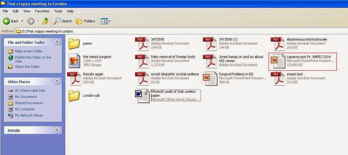Select the panto folder icon
The height and width of the screenshot is (155, 348).
click(74, 44)
